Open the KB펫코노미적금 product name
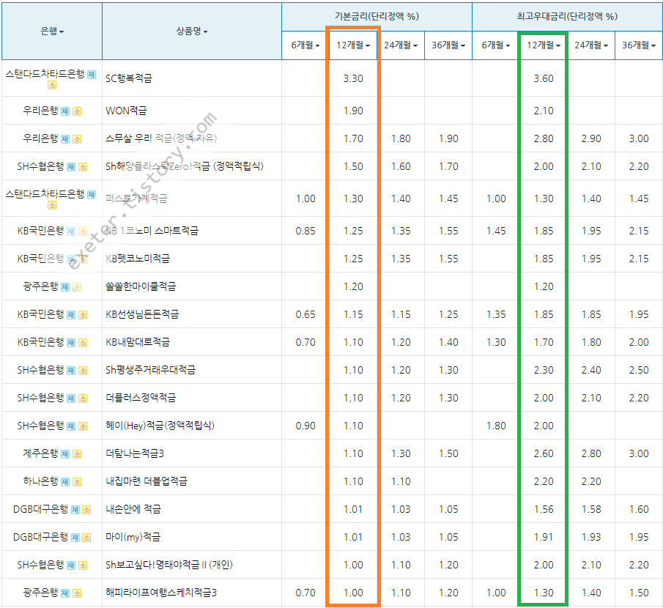 pos(138,259)
